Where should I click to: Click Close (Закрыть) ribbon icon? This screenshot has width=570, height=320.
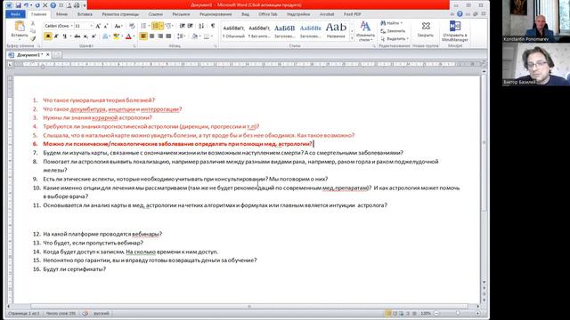[x=426, y=29]
